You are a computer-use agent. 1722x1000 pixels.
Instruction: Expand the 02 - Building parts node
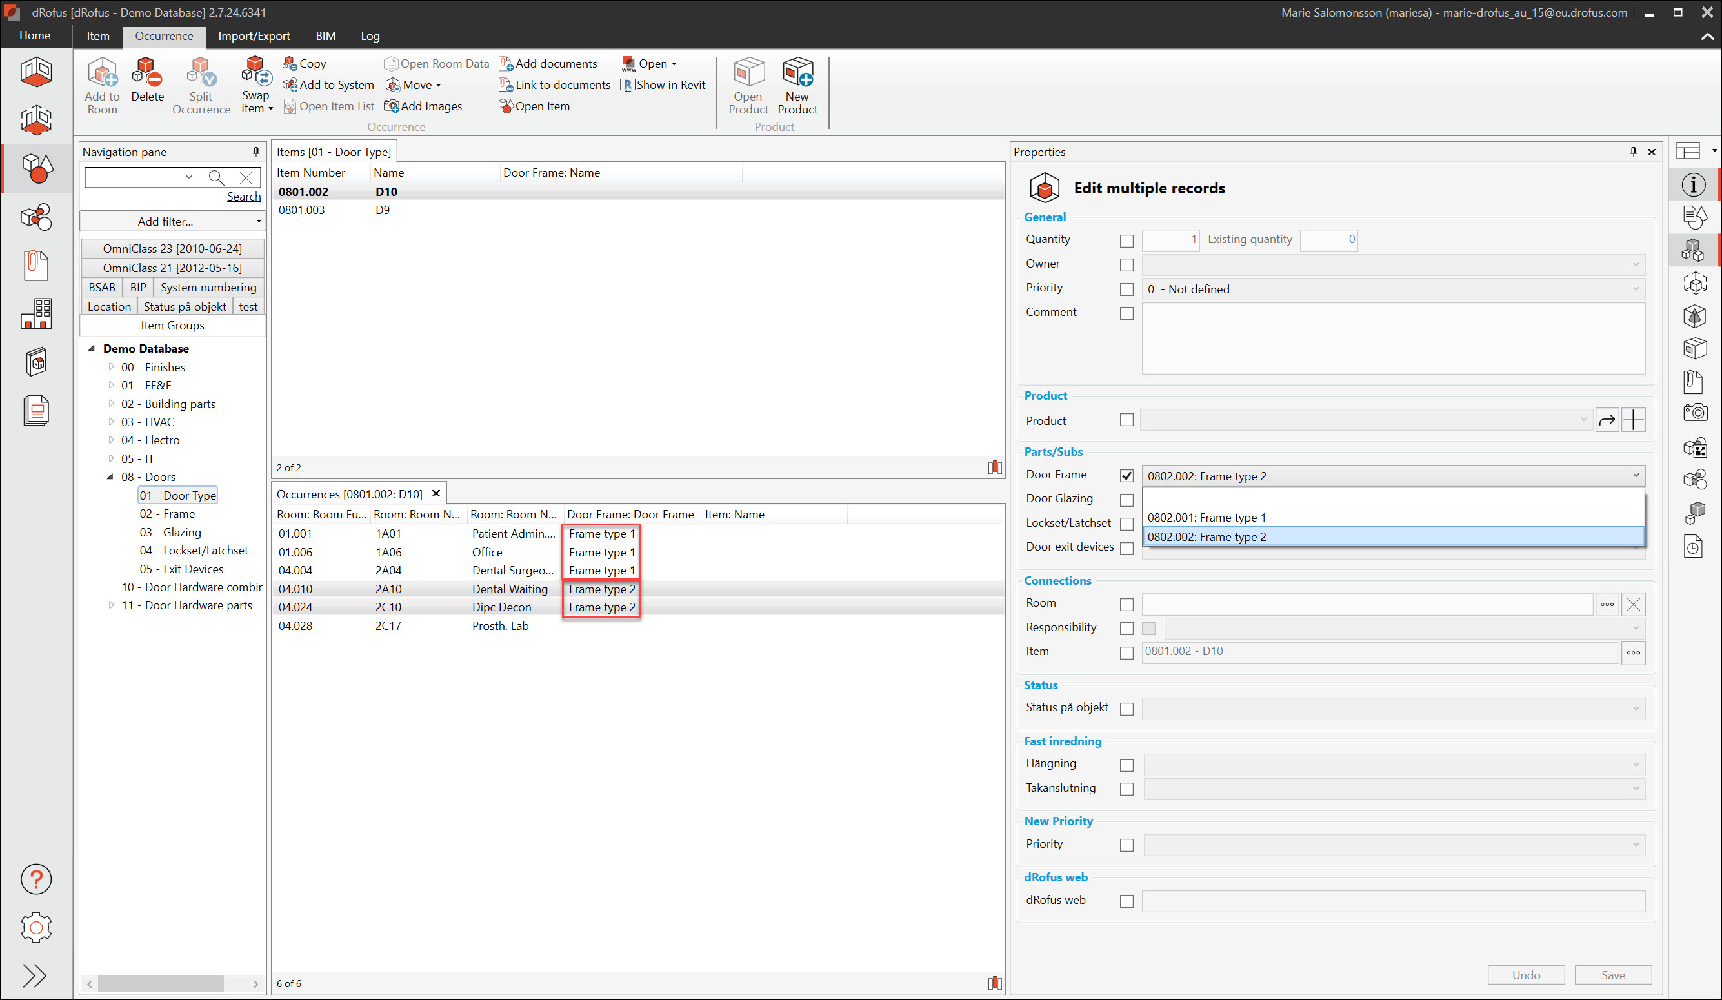(112, 404)
